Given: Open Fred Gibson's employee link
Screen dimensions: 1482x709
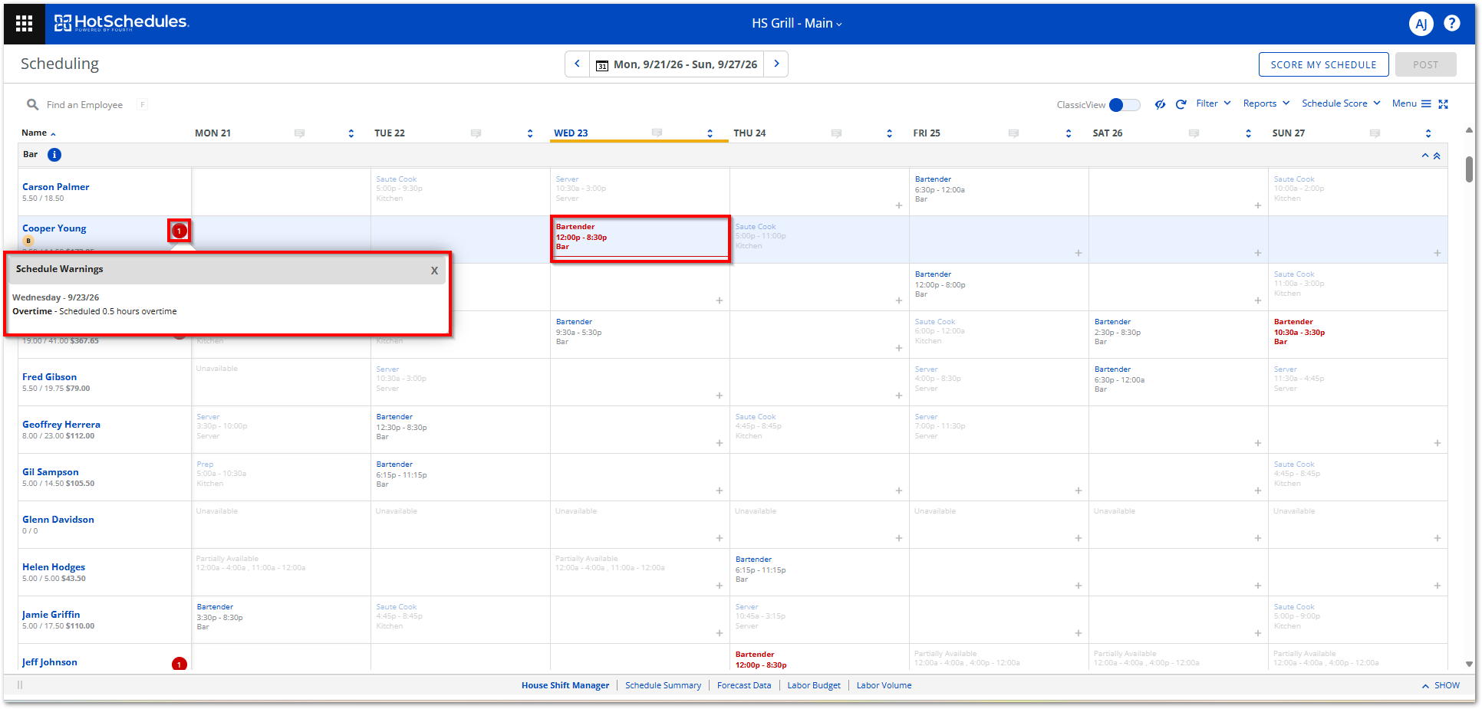Looking at the screenshot, I should [x=49, y=377].
